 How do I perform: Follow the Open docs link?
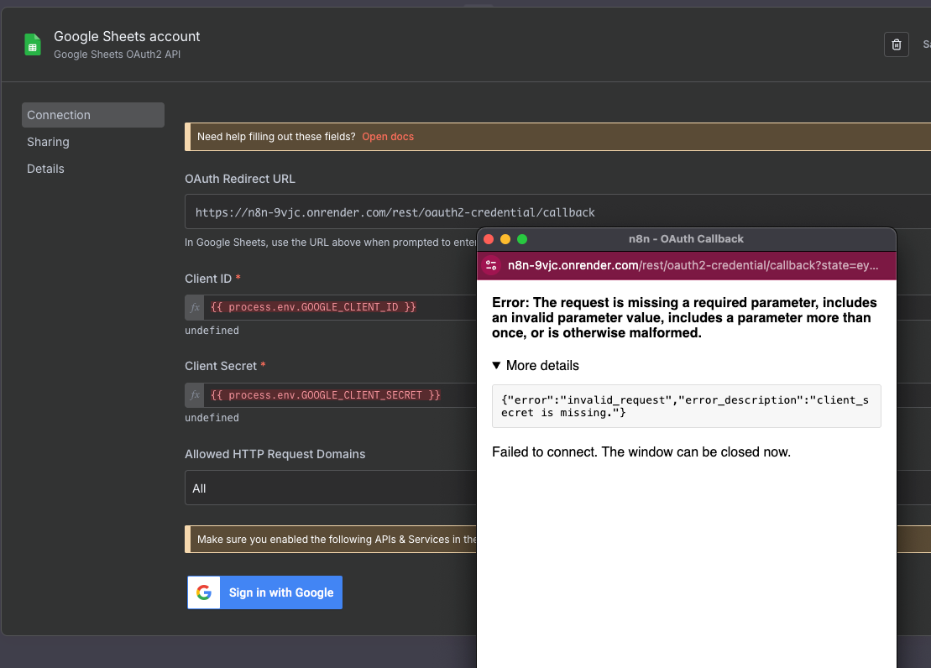tap(388, 137)
